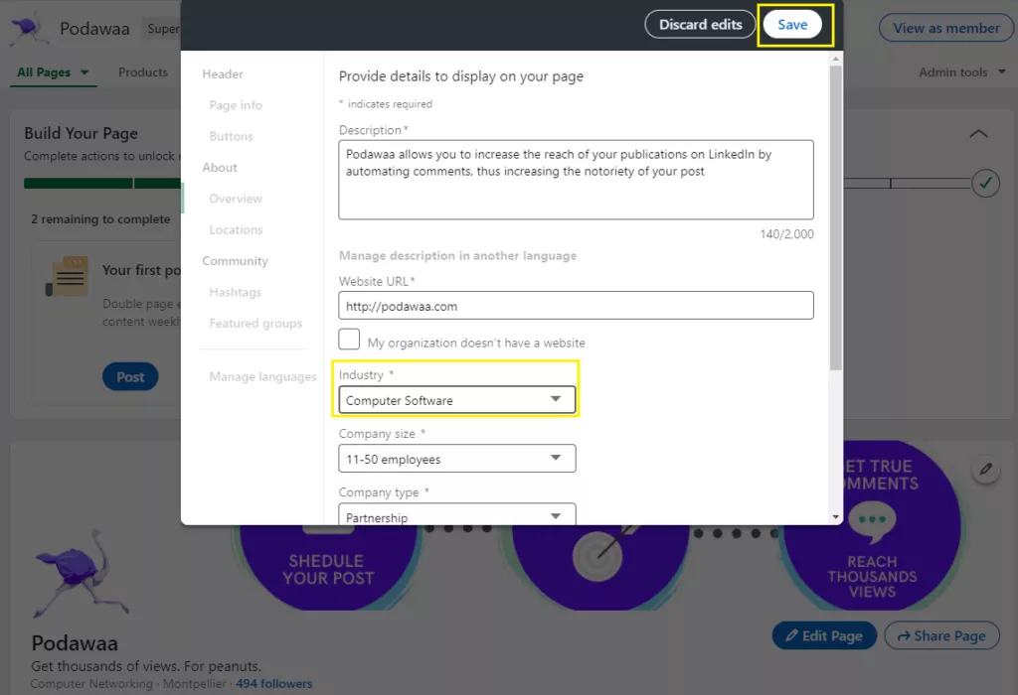Select Overview in the sidebar

click(x=236, y=199)
